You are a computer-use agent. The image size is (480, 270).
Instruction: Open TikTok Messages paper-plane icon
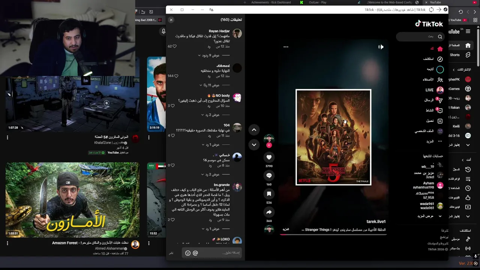(x=440, y=100)
